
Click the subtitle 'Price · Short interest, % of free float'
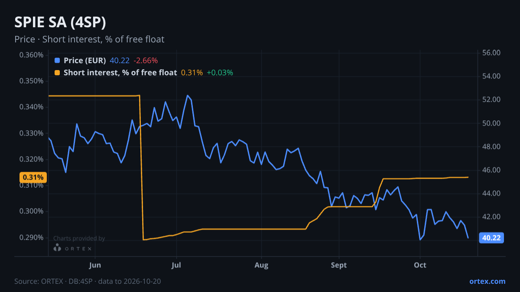[89, 39]
